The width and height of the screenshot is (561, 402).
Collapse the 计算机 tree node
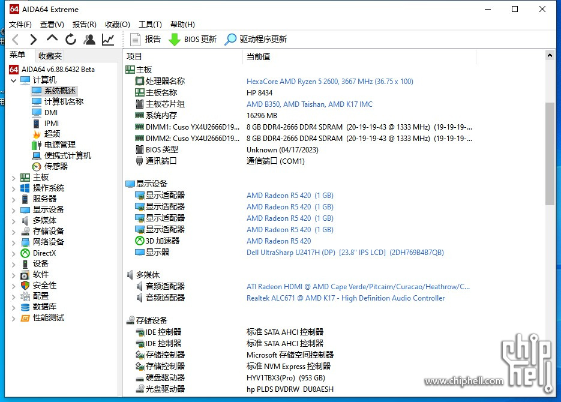click(x=14, y=80)
